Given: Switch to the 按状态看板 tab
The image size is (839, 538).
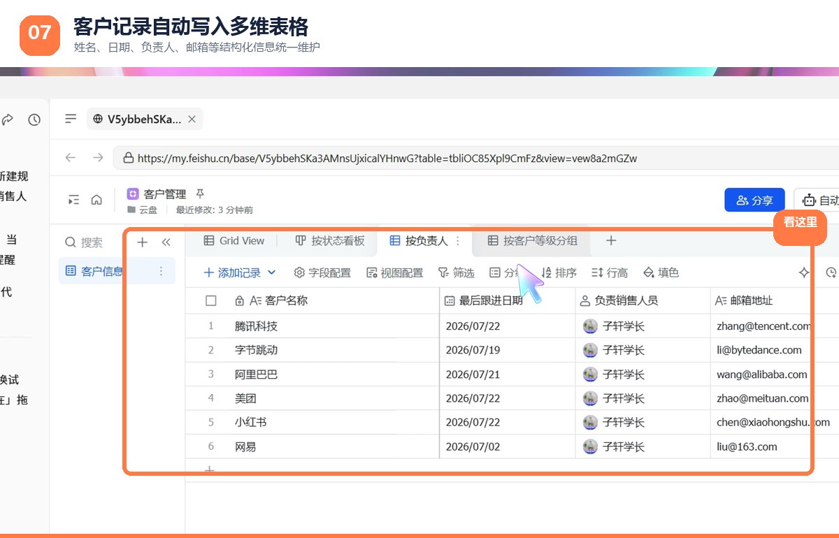Looking at the screenshot, I should (330, 240).
